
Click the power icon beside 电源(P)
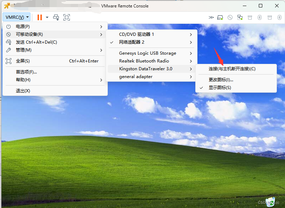click(x=9, y=27)
